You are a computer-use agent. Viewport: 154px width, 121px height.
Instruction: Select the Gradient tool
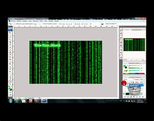pyautogui.click(x=10, y=59)
